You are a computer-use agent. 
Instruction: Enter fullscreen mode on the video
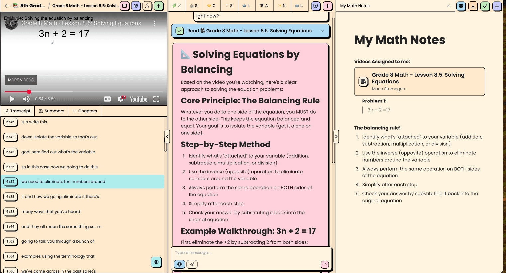[156, 99]
